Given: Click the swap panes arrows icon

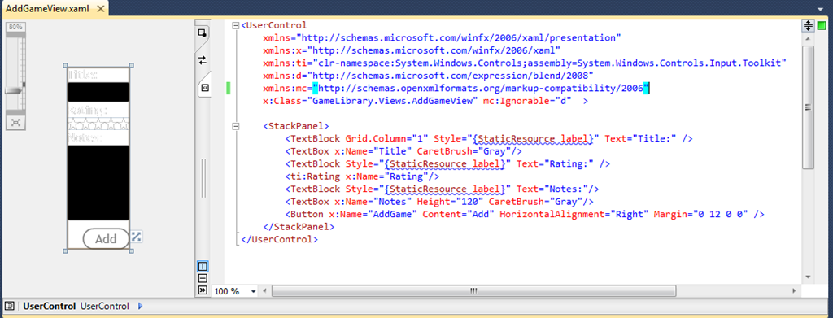Looking at the screenshot, I should 202,60.
